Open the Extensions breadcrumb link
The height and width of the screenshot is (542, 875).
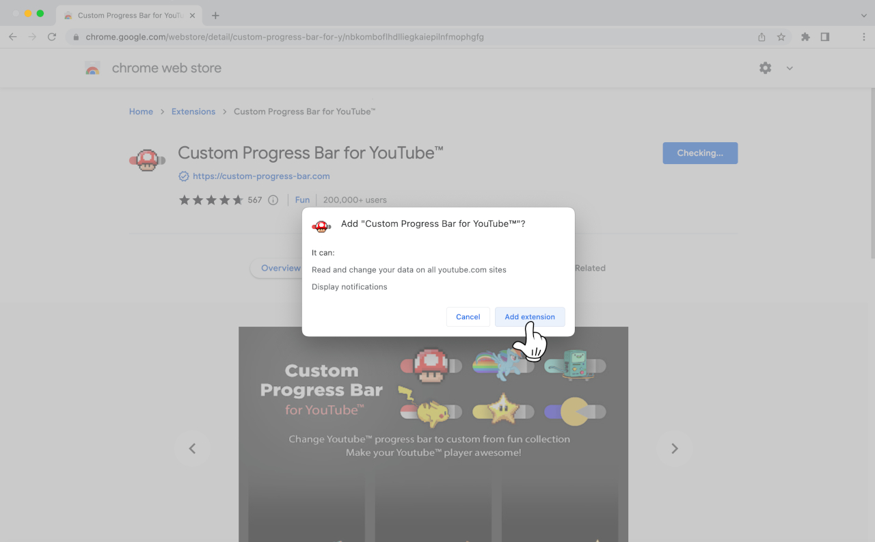point(193,111)
